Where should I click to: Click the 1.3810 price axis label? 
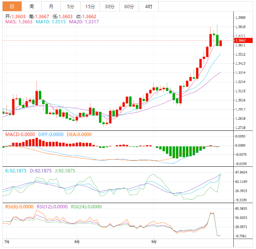pos(240,27)
